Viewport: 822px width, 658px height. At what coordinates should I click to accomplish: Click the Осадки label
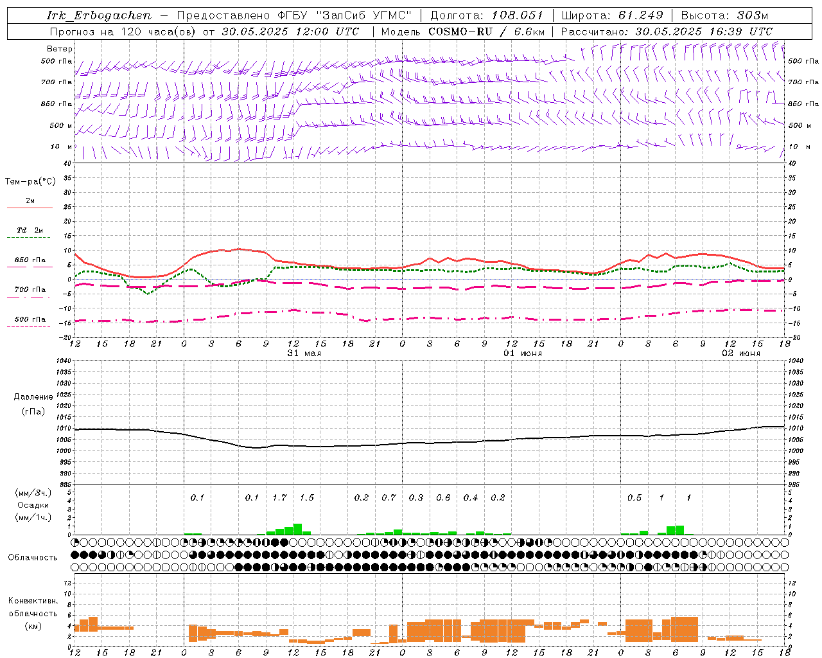[33, 505]
